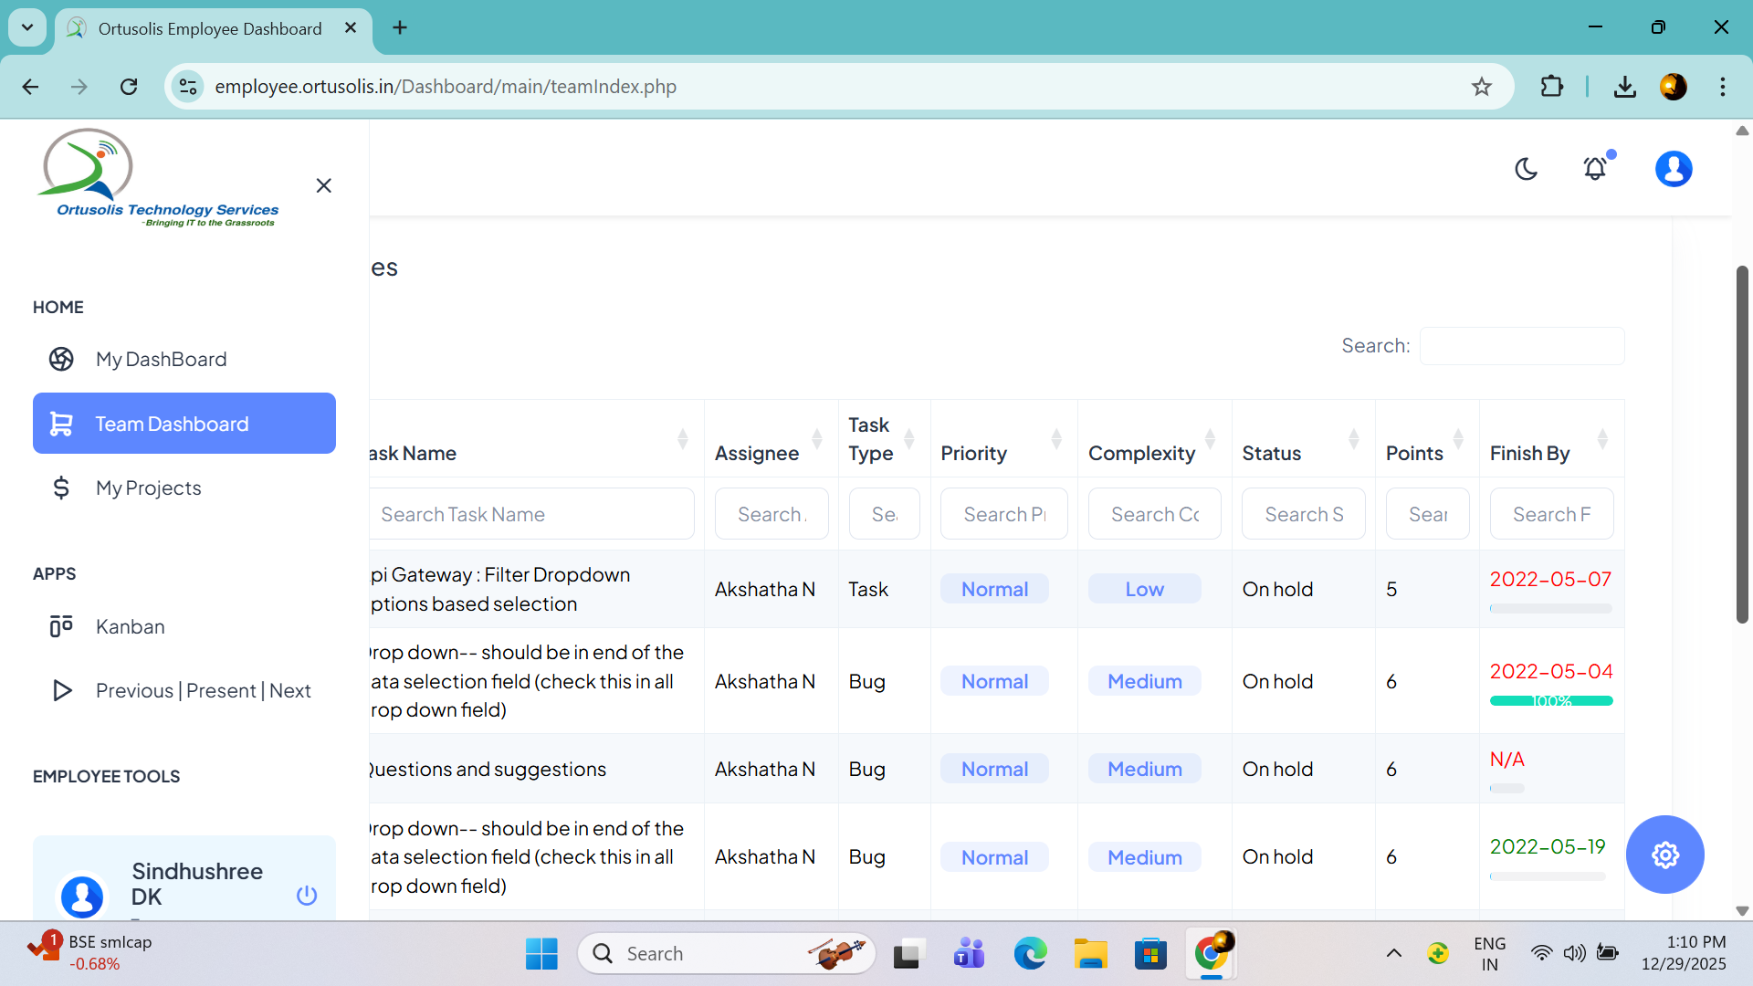Click the power logout icon beside Sindhushree DK
1753x986 pixels.
pyautogui.click(x=307, y=895)
